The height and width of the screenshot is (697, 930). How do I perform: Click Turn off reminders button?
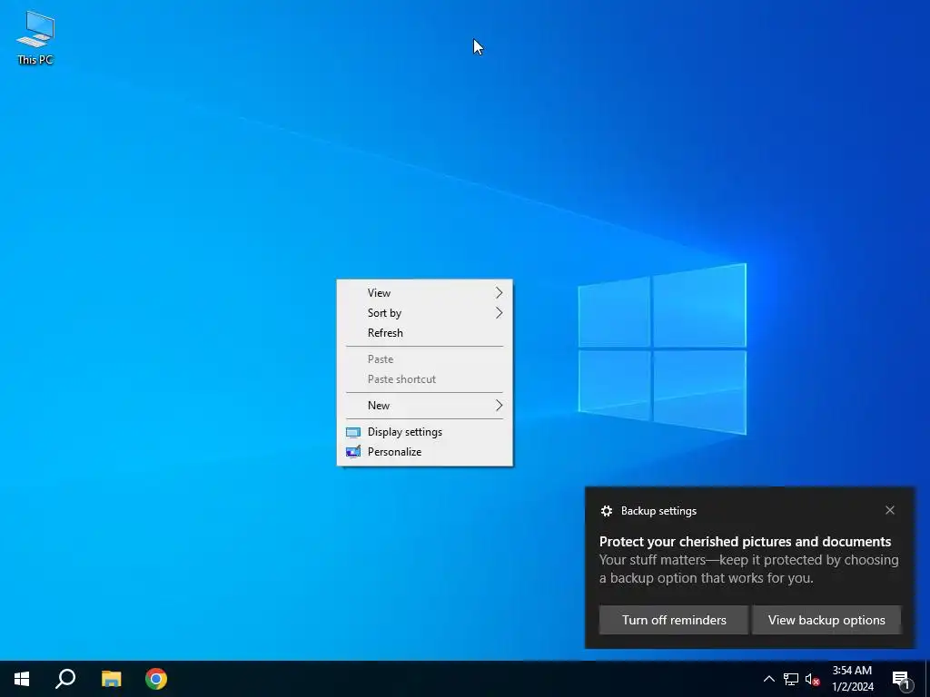674,620
